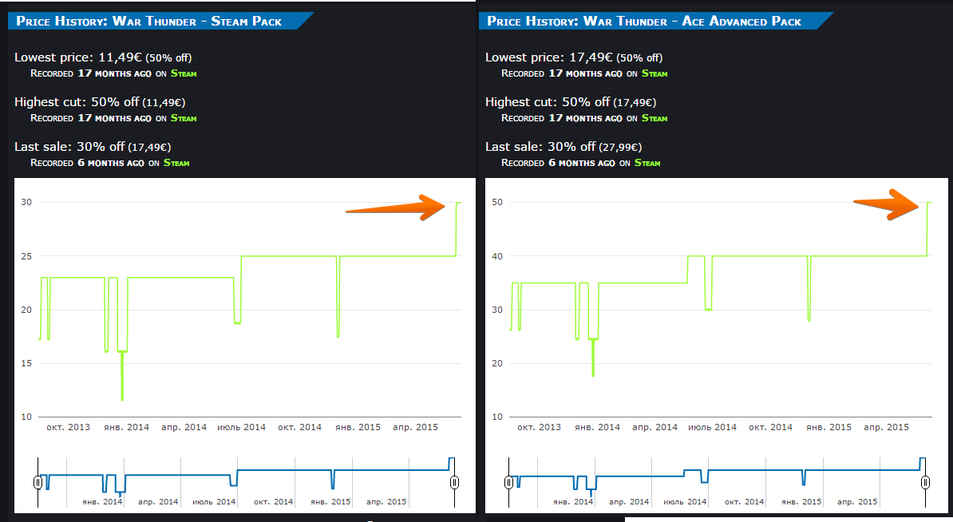Grab left range handle of Ace Advanced navigator
The image size is (953, 522).
coord(508,483)
